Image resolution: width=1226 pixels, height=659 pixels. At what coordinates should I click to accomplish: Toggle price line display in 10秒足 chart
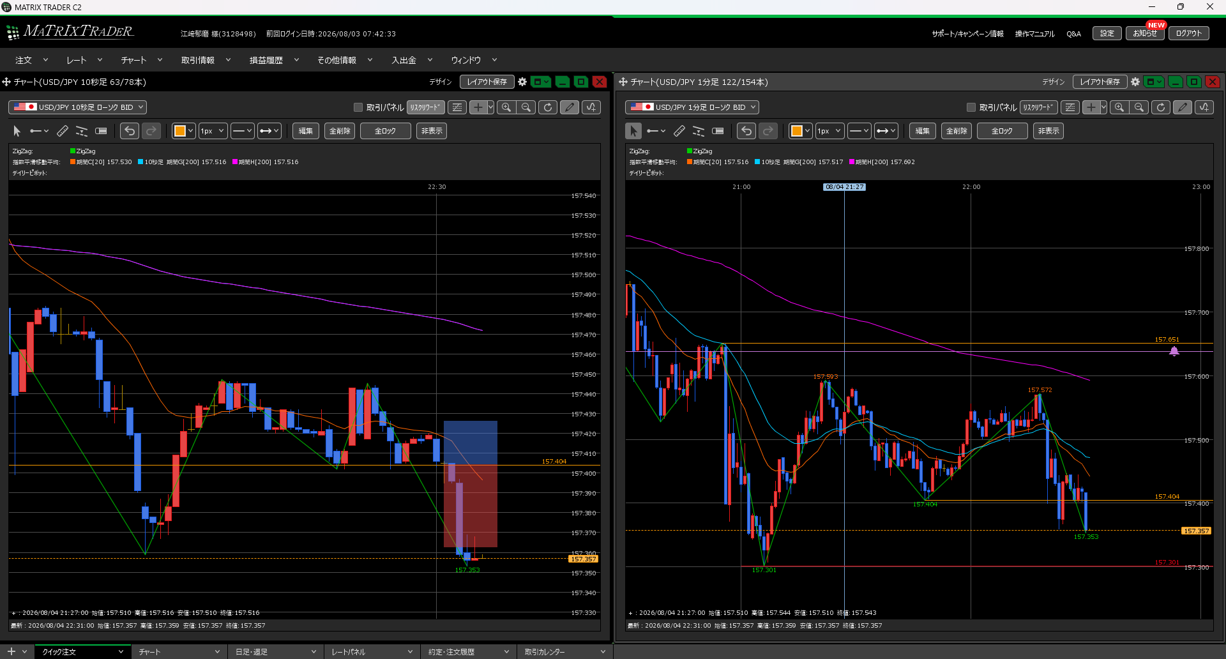[x=457, y=107]
